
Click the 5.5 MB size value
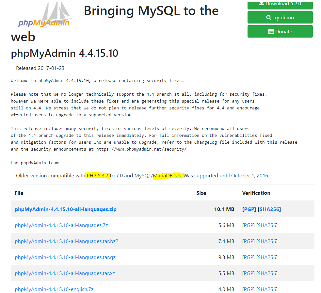(x=226, y=273)
